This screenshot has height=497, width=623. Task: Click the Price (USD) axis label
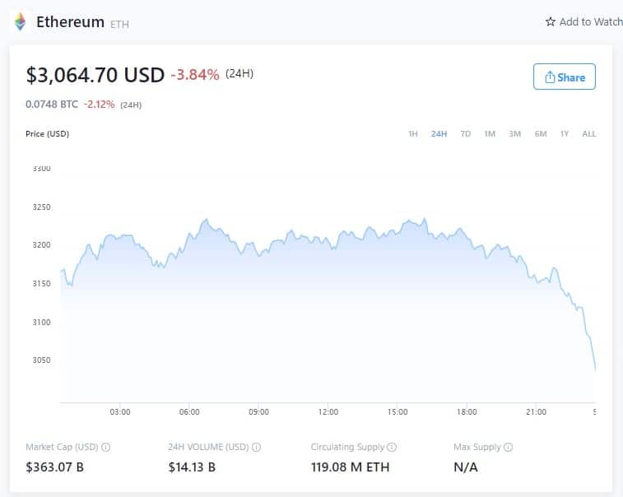(47, 134)
